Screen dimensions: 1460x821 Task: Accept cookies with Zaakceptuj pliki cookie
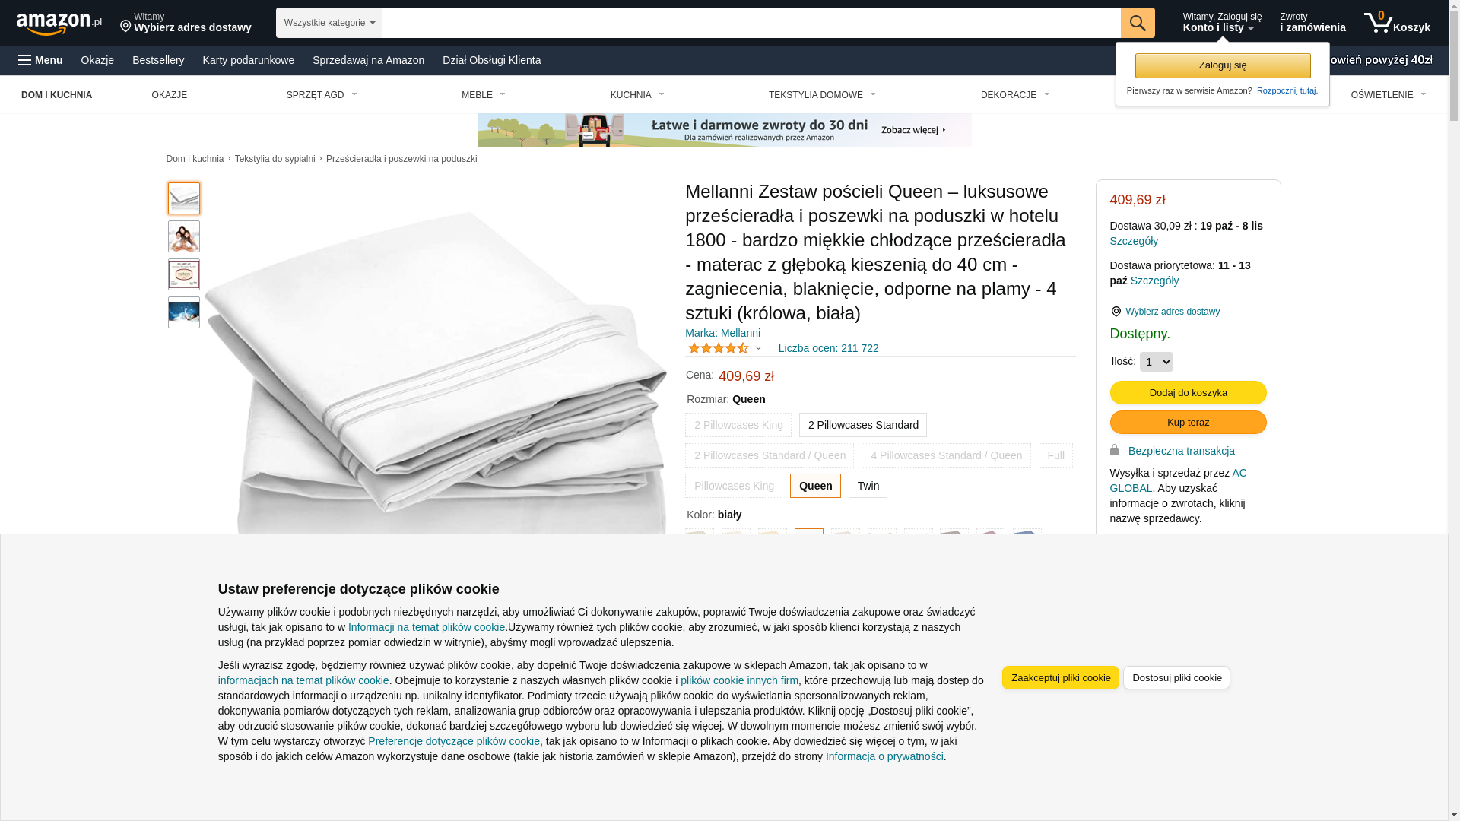pos(1061,678)
